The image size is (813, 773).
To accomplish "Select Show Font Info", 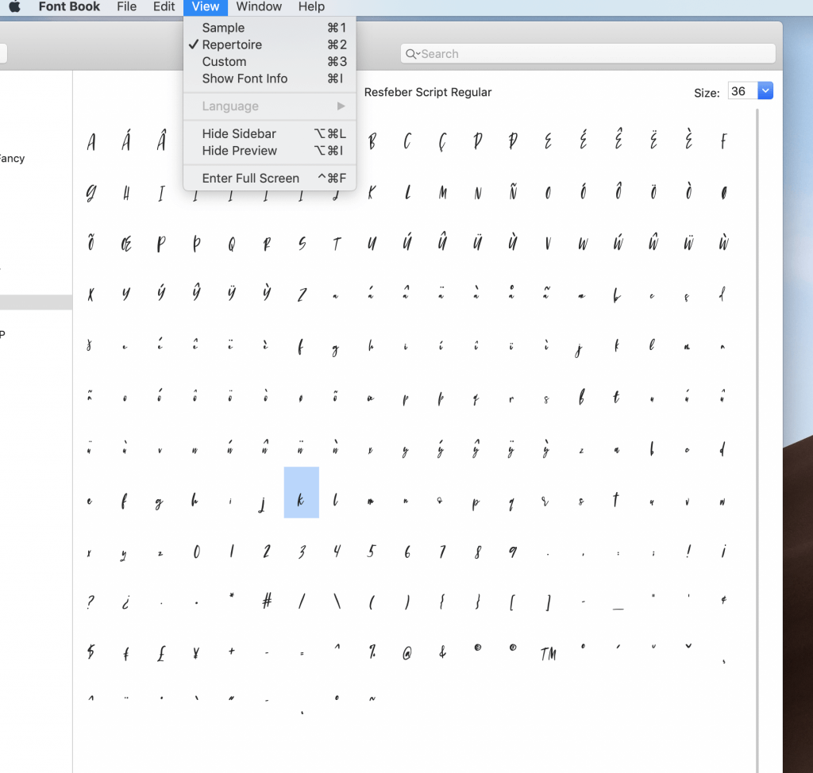I will pos(270,79).
